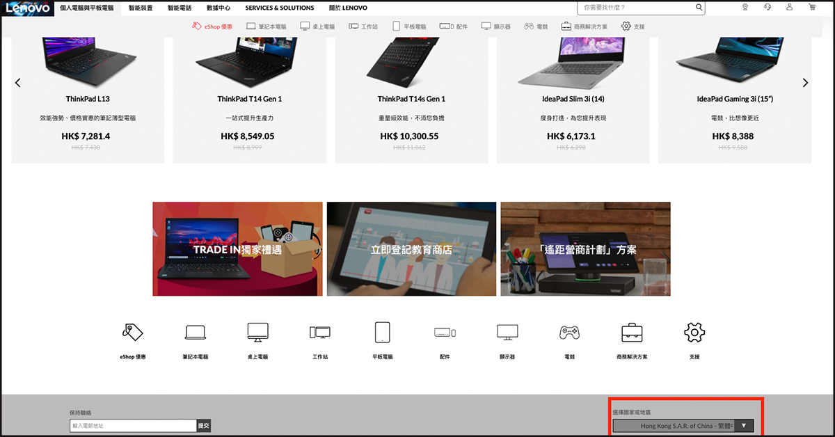Viewport: 835px width, 437px height.
Task: Open the support gear icon
Action: pyautogui.click(x=694, y=332)
